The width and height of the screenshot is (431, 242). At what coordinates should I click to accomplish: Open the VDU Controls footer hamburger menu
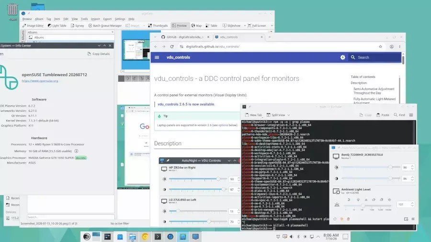click(x=413, y=219)
